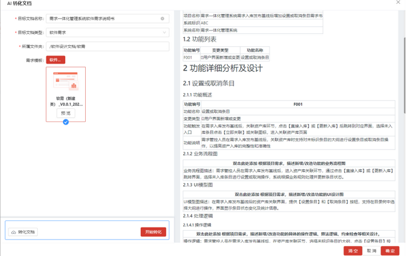Click the 2.1.3 UI设计图 placeholder cell
The width and height of the screenshot is (406, 256).
click(x=289, y=195)
